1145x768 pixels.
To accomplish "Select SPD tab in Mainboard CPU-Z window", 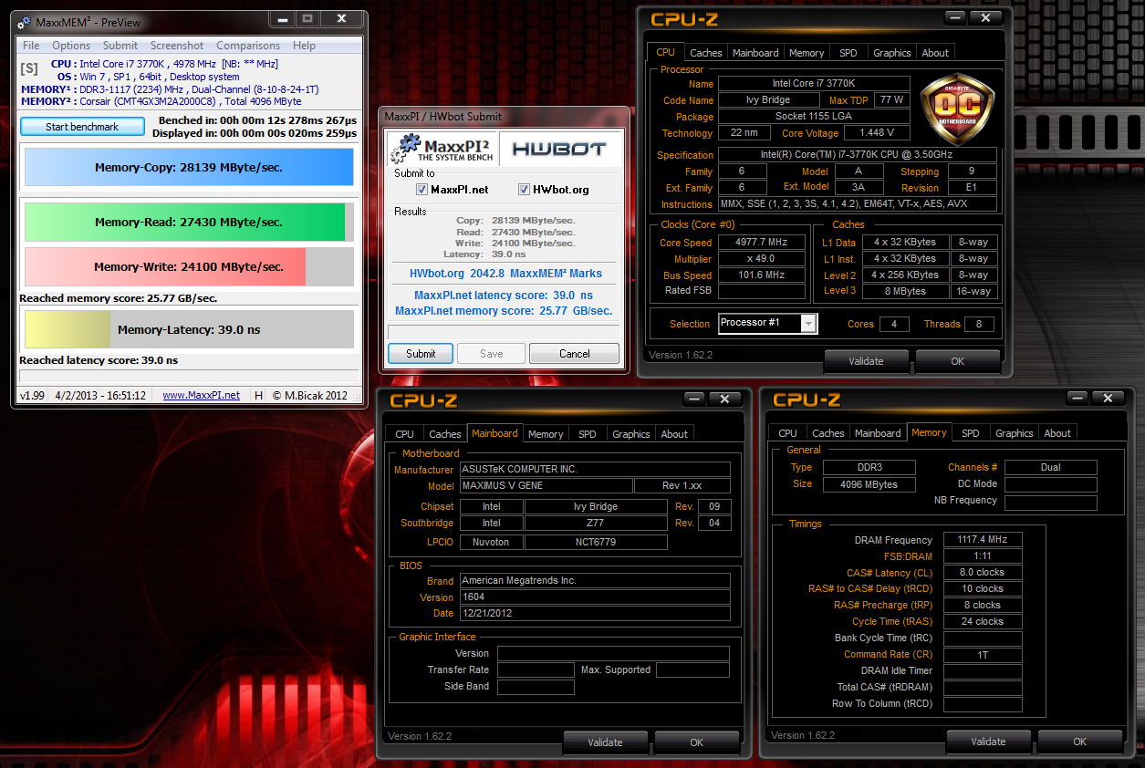I will coord(588,434).
